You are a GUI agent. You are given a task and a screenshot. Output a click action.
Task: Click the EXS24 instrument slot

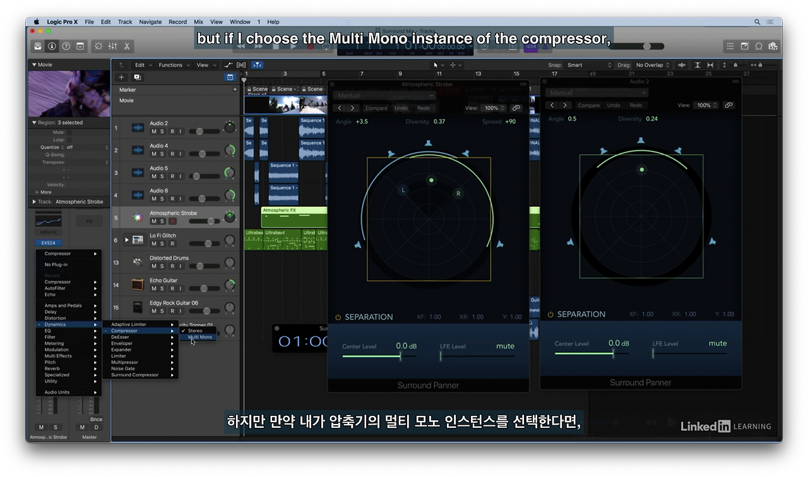(49, 242)
